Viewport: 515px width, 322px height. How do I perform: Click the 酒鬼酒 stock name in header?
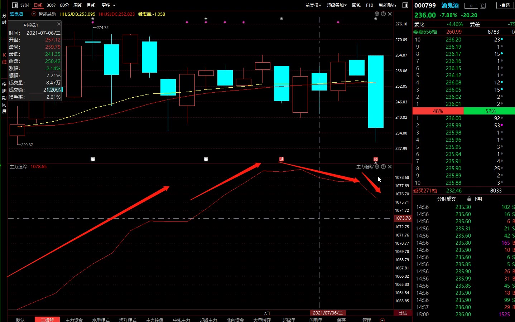coord(450,5)
